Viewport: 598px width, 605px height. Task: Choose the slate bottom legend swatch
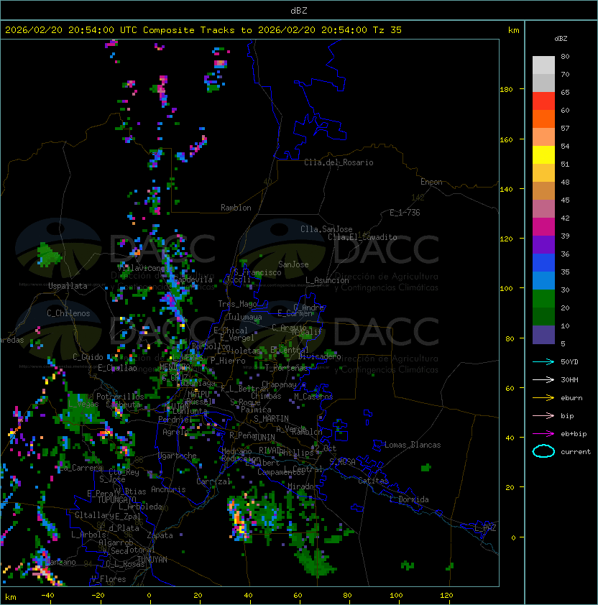click(543, 335)
